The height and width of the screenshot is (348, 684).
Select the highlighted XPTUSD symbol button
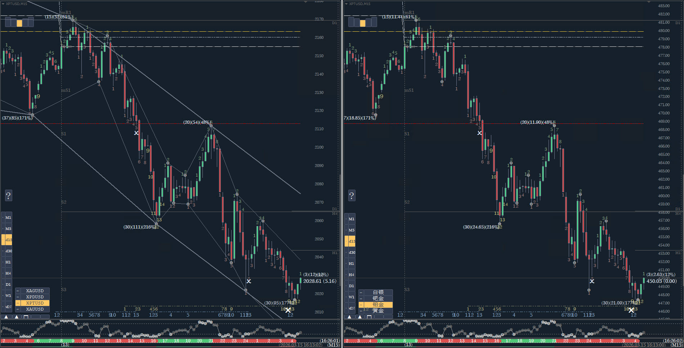click(x=35, y=303)
